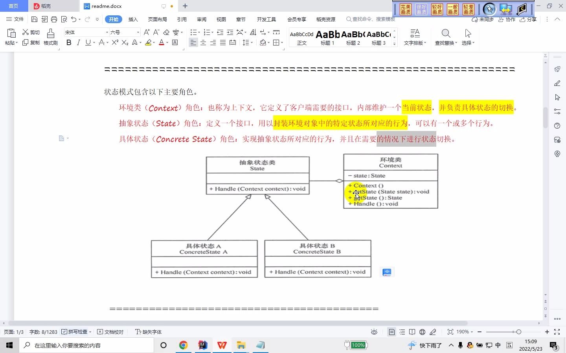Open the font size dropdown showing 六号
Viewport: 566px width, 353px height.
(123, 32)
